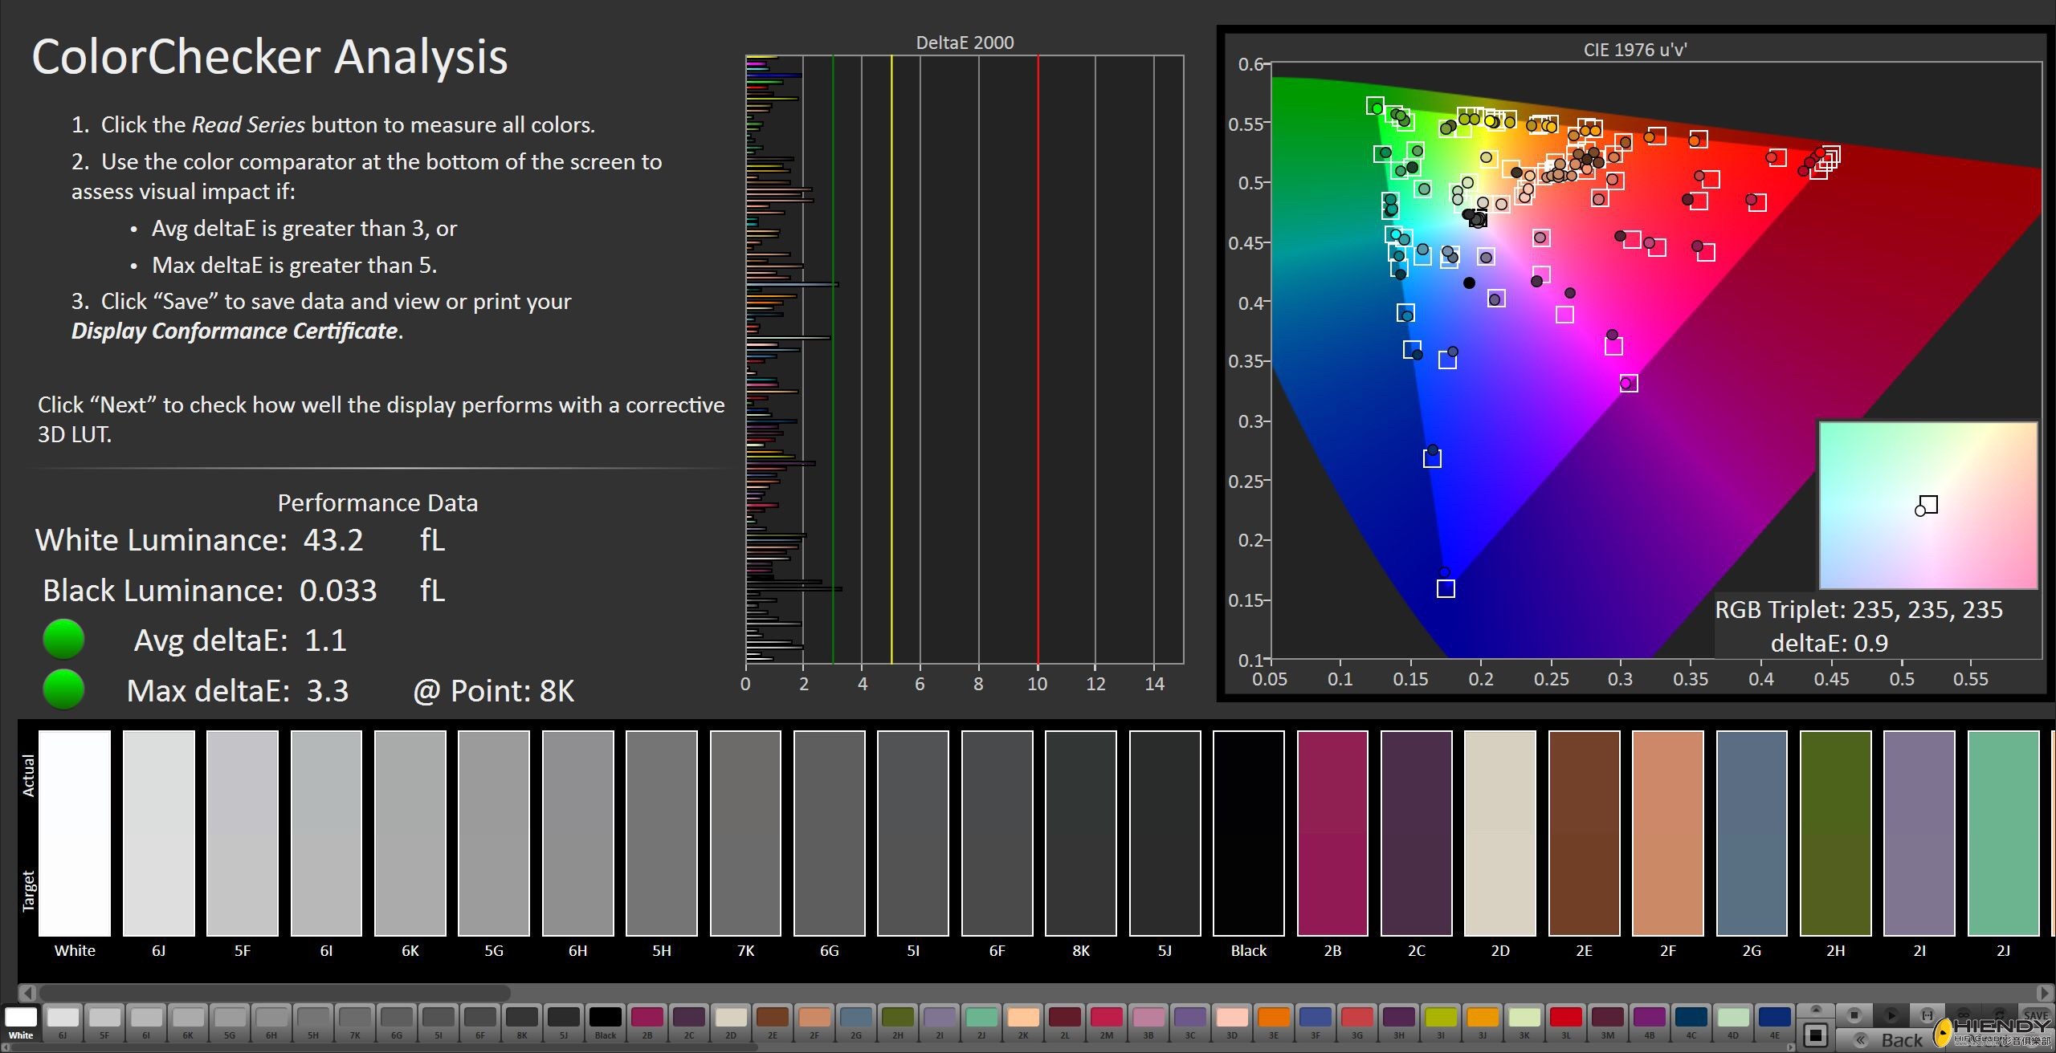Image resolution: width=2056 pixels, height=1053 pixels.
Task: Click the single read bracket icon
Action: point(1927,1015)
